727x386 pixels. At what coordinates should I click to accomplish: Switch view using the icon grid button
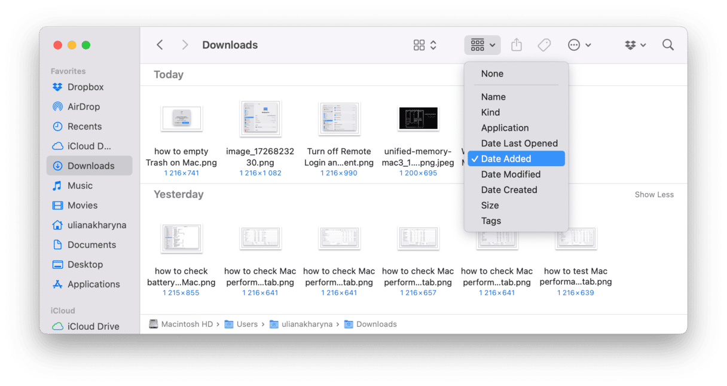[x=419, y=45]
